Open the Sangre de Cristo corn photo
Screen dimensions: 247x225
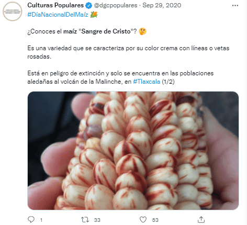133,151
